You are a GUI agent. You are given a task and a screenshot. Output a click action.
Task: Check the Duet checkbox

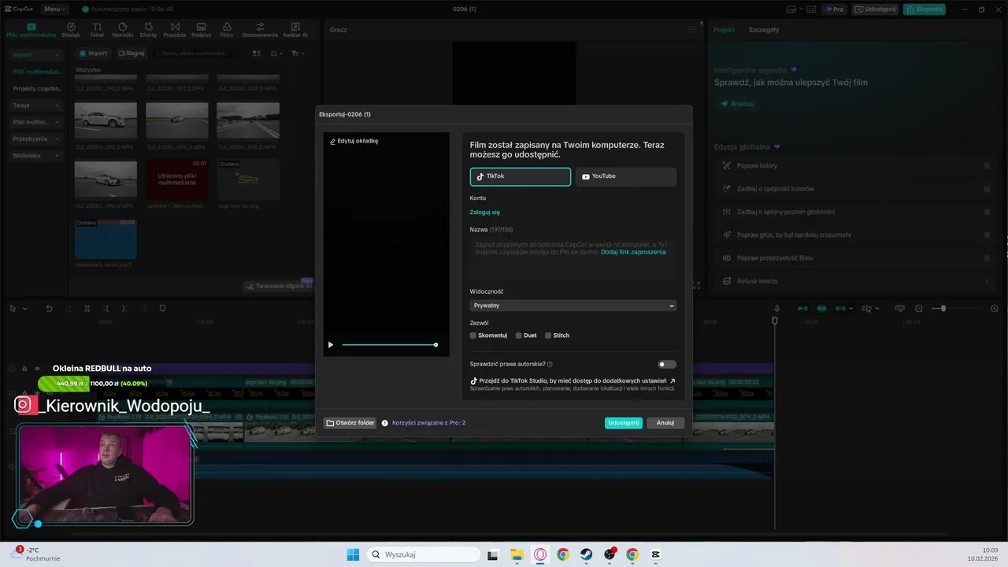coord(519,335)
